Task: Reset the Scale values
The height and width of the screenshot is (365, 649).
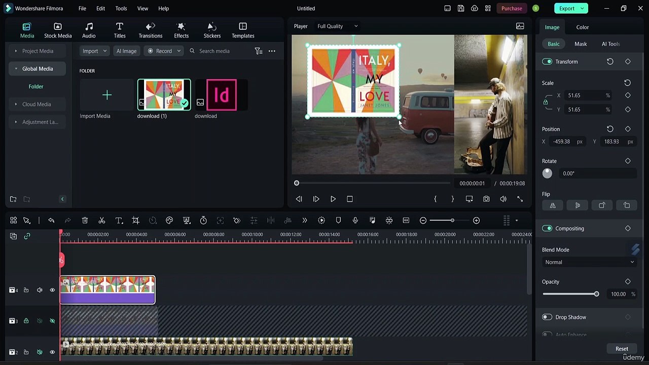Action: (x=628, y=83)
